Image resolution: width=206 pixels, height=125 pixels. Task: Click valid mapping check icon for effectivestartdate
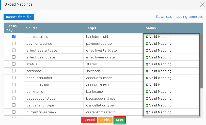pyautogui.click(x=147, y=51)
